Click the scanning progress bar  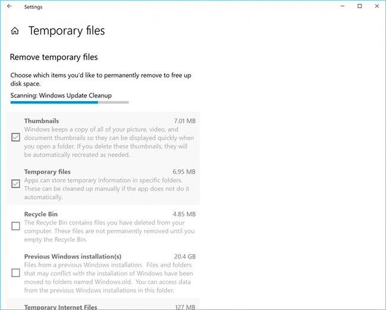pos(69,102)
